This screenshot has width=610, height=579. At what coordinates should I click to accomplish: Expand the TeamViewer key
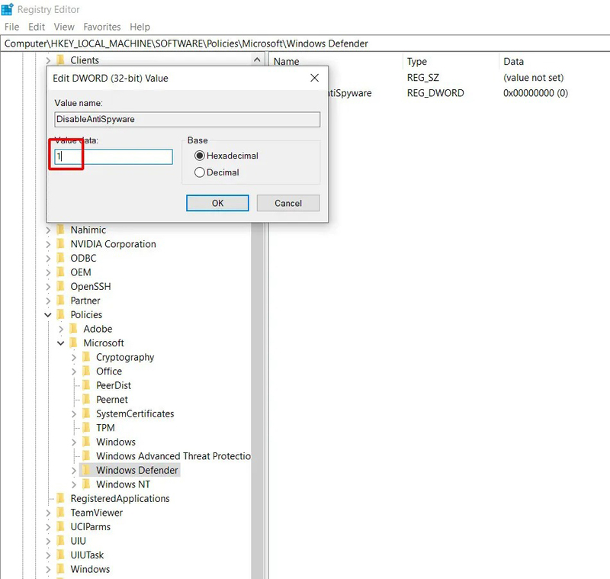tap(48, 513)
